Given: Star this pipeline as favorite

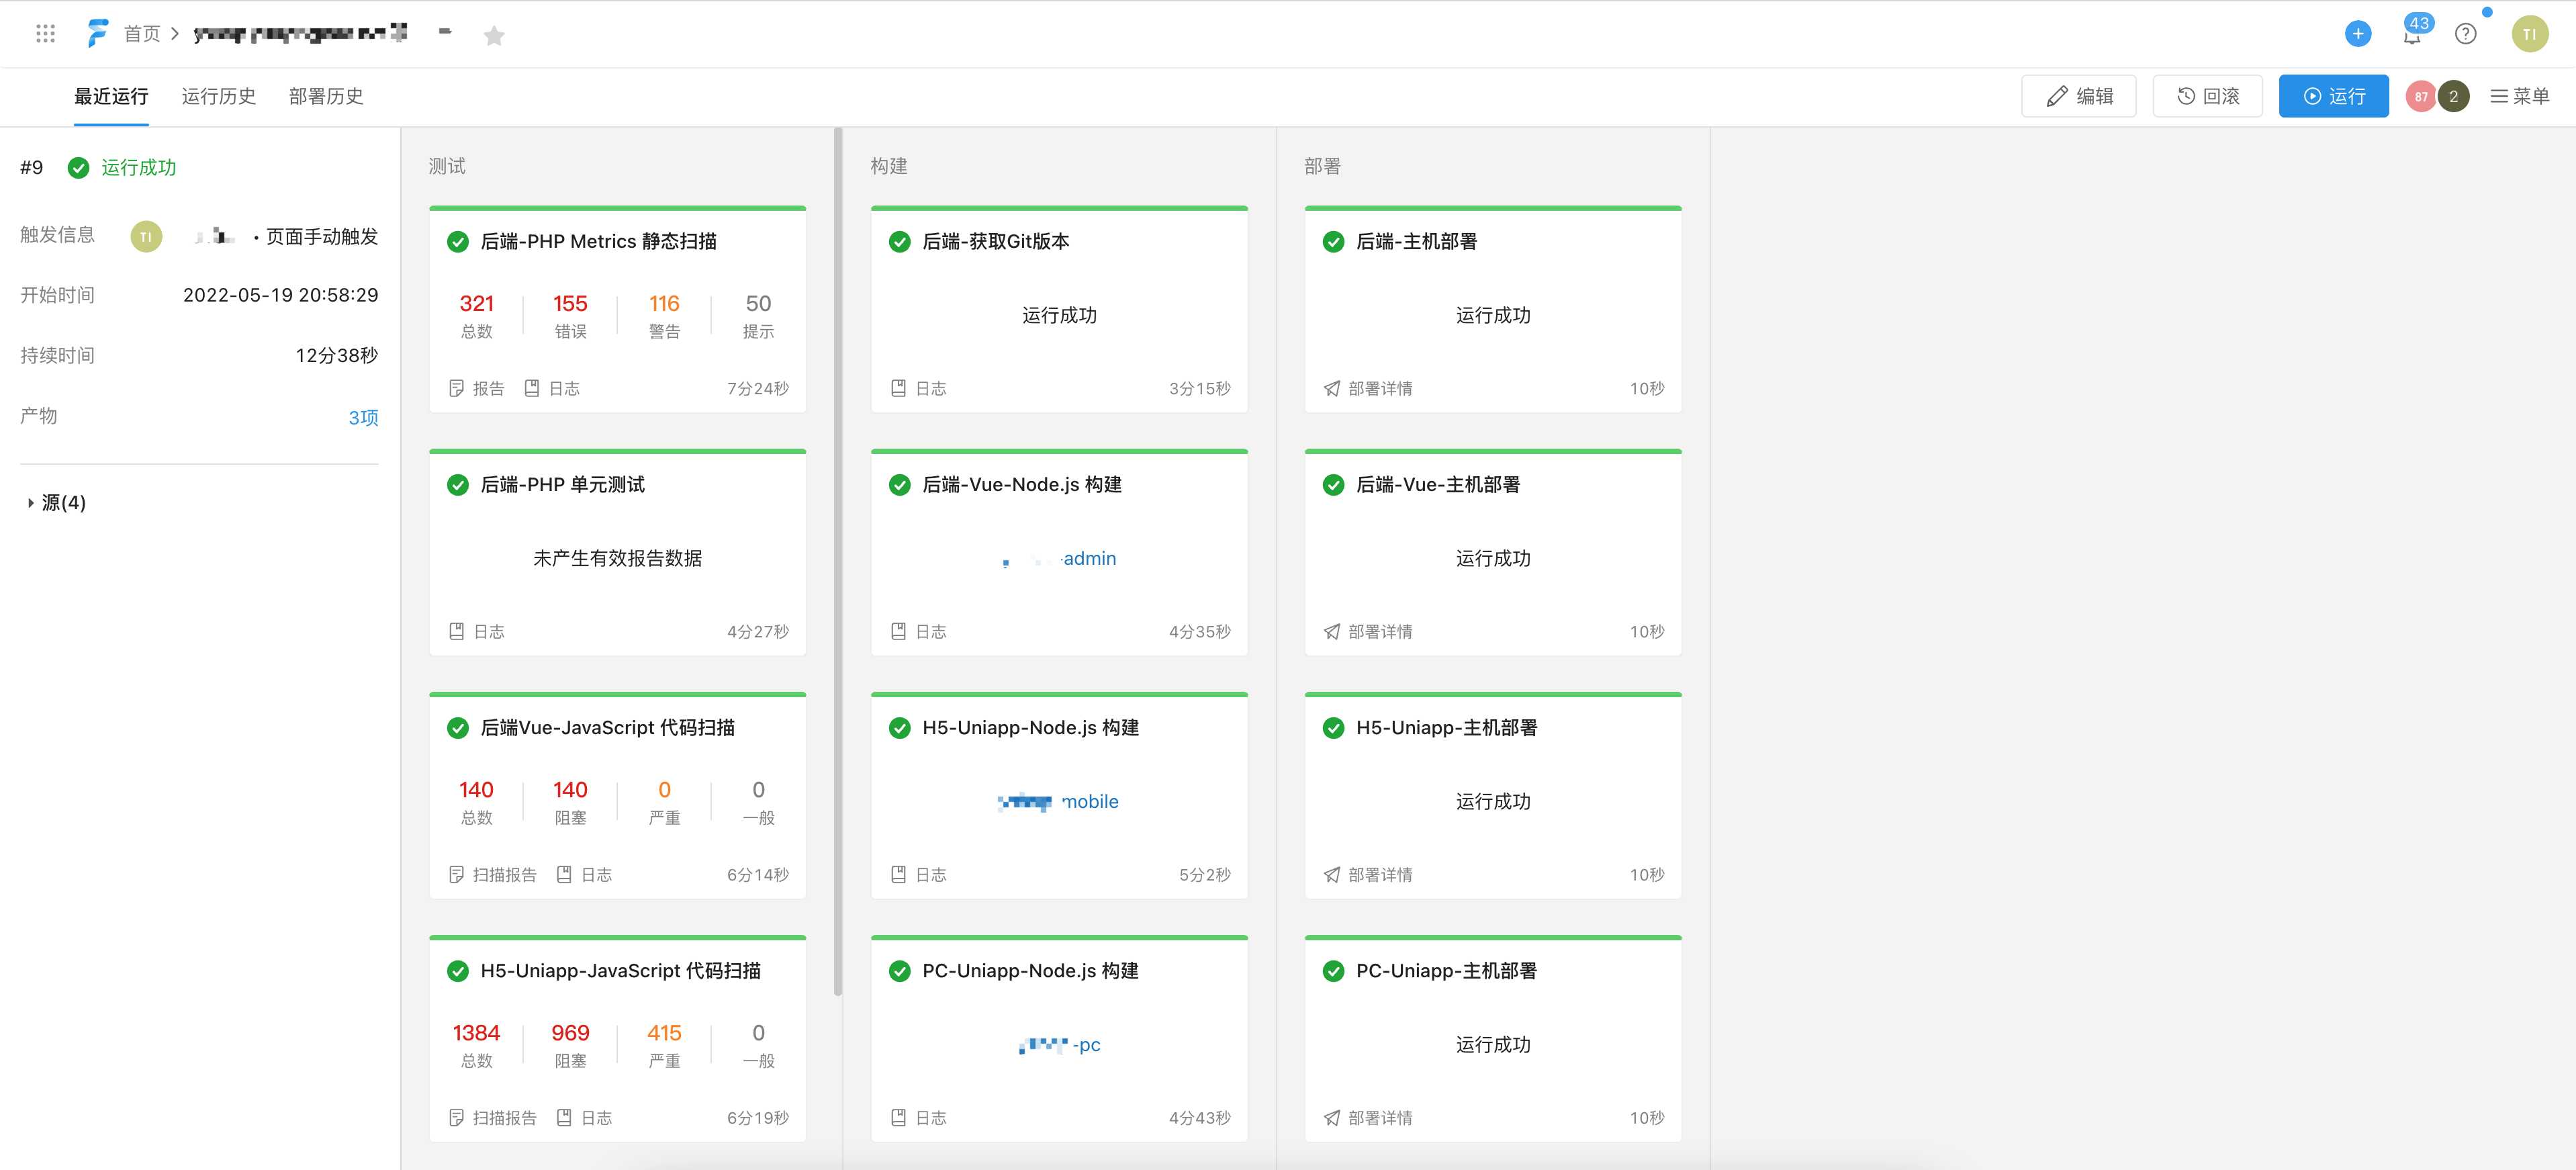Looking at the screenshot, I should click(x=494, y=36).
